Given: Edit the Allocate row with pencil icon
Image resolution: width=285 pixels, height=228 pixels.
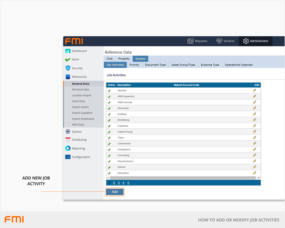Looking at the screenshot, I should point(254,91).
